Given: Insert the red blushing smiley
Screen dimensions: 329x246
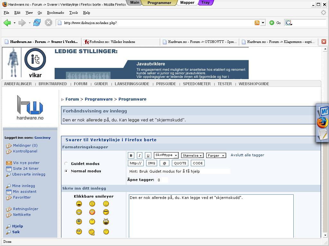Looking at the screenshot, I should pos(92,212).
